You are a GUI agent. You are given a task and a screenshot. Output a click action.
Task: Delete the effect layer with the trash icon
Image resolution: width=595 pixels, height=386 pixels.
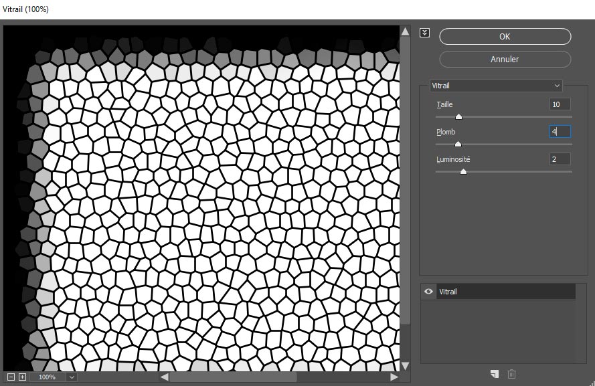pos(512,374)
